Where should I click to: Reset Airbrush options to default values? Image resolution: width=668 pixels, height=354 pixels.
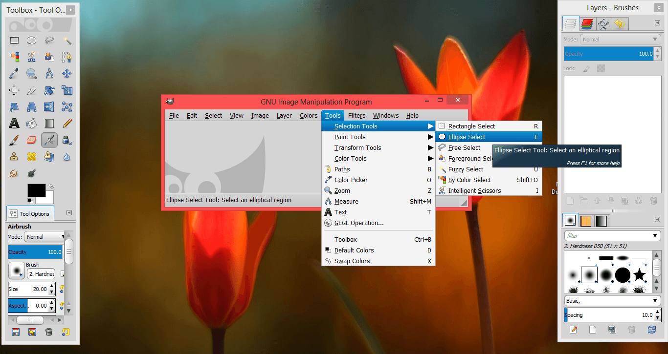[66, 333]
